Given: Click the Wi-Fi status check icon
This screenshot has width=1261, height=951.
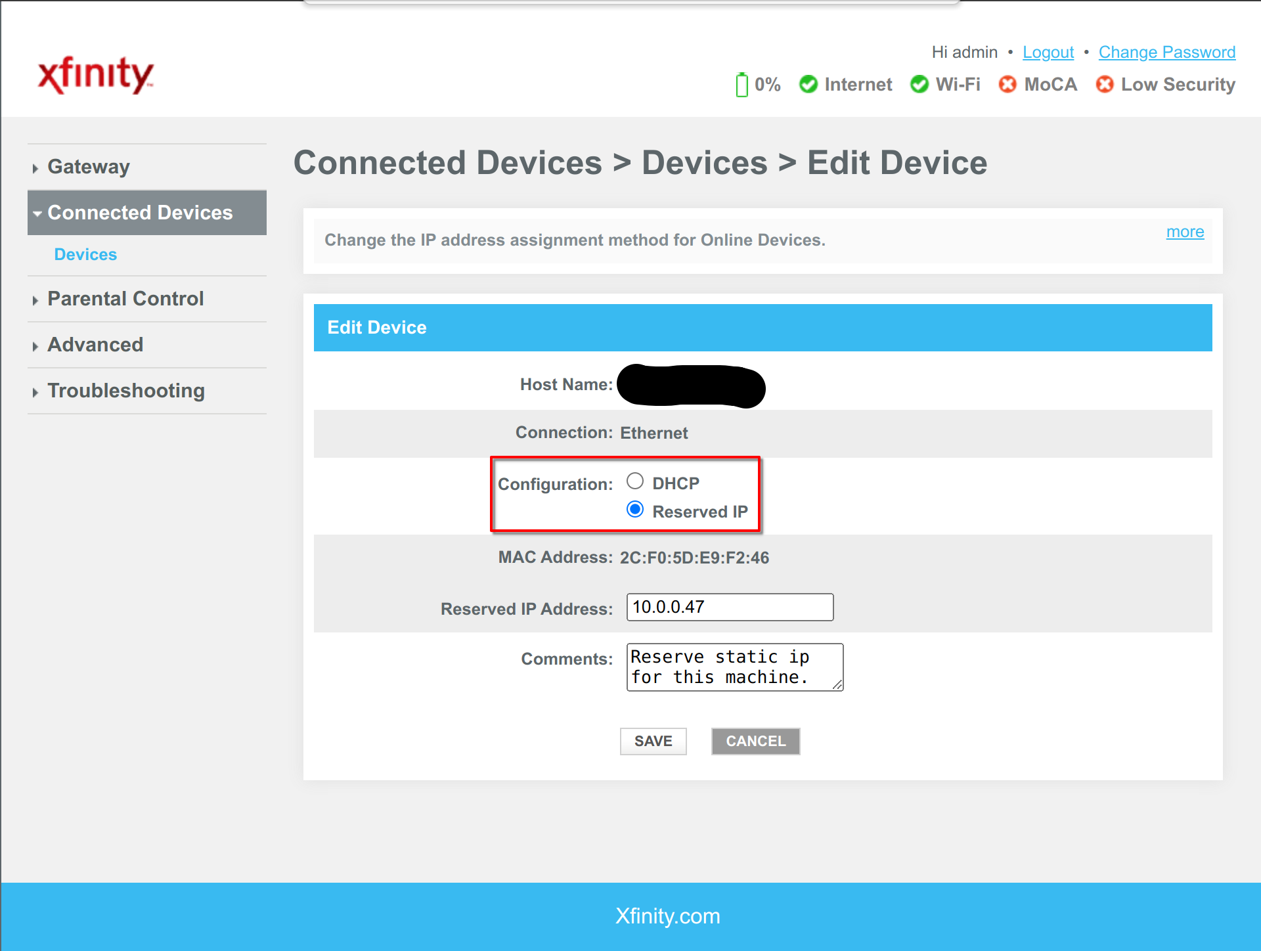Looking at the screenshot, I should (x=919, y=84).
